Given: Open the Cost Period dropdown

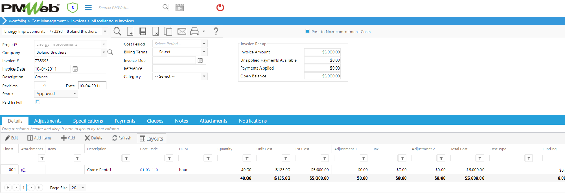Looking at the screenshot, I should point(204,44).
